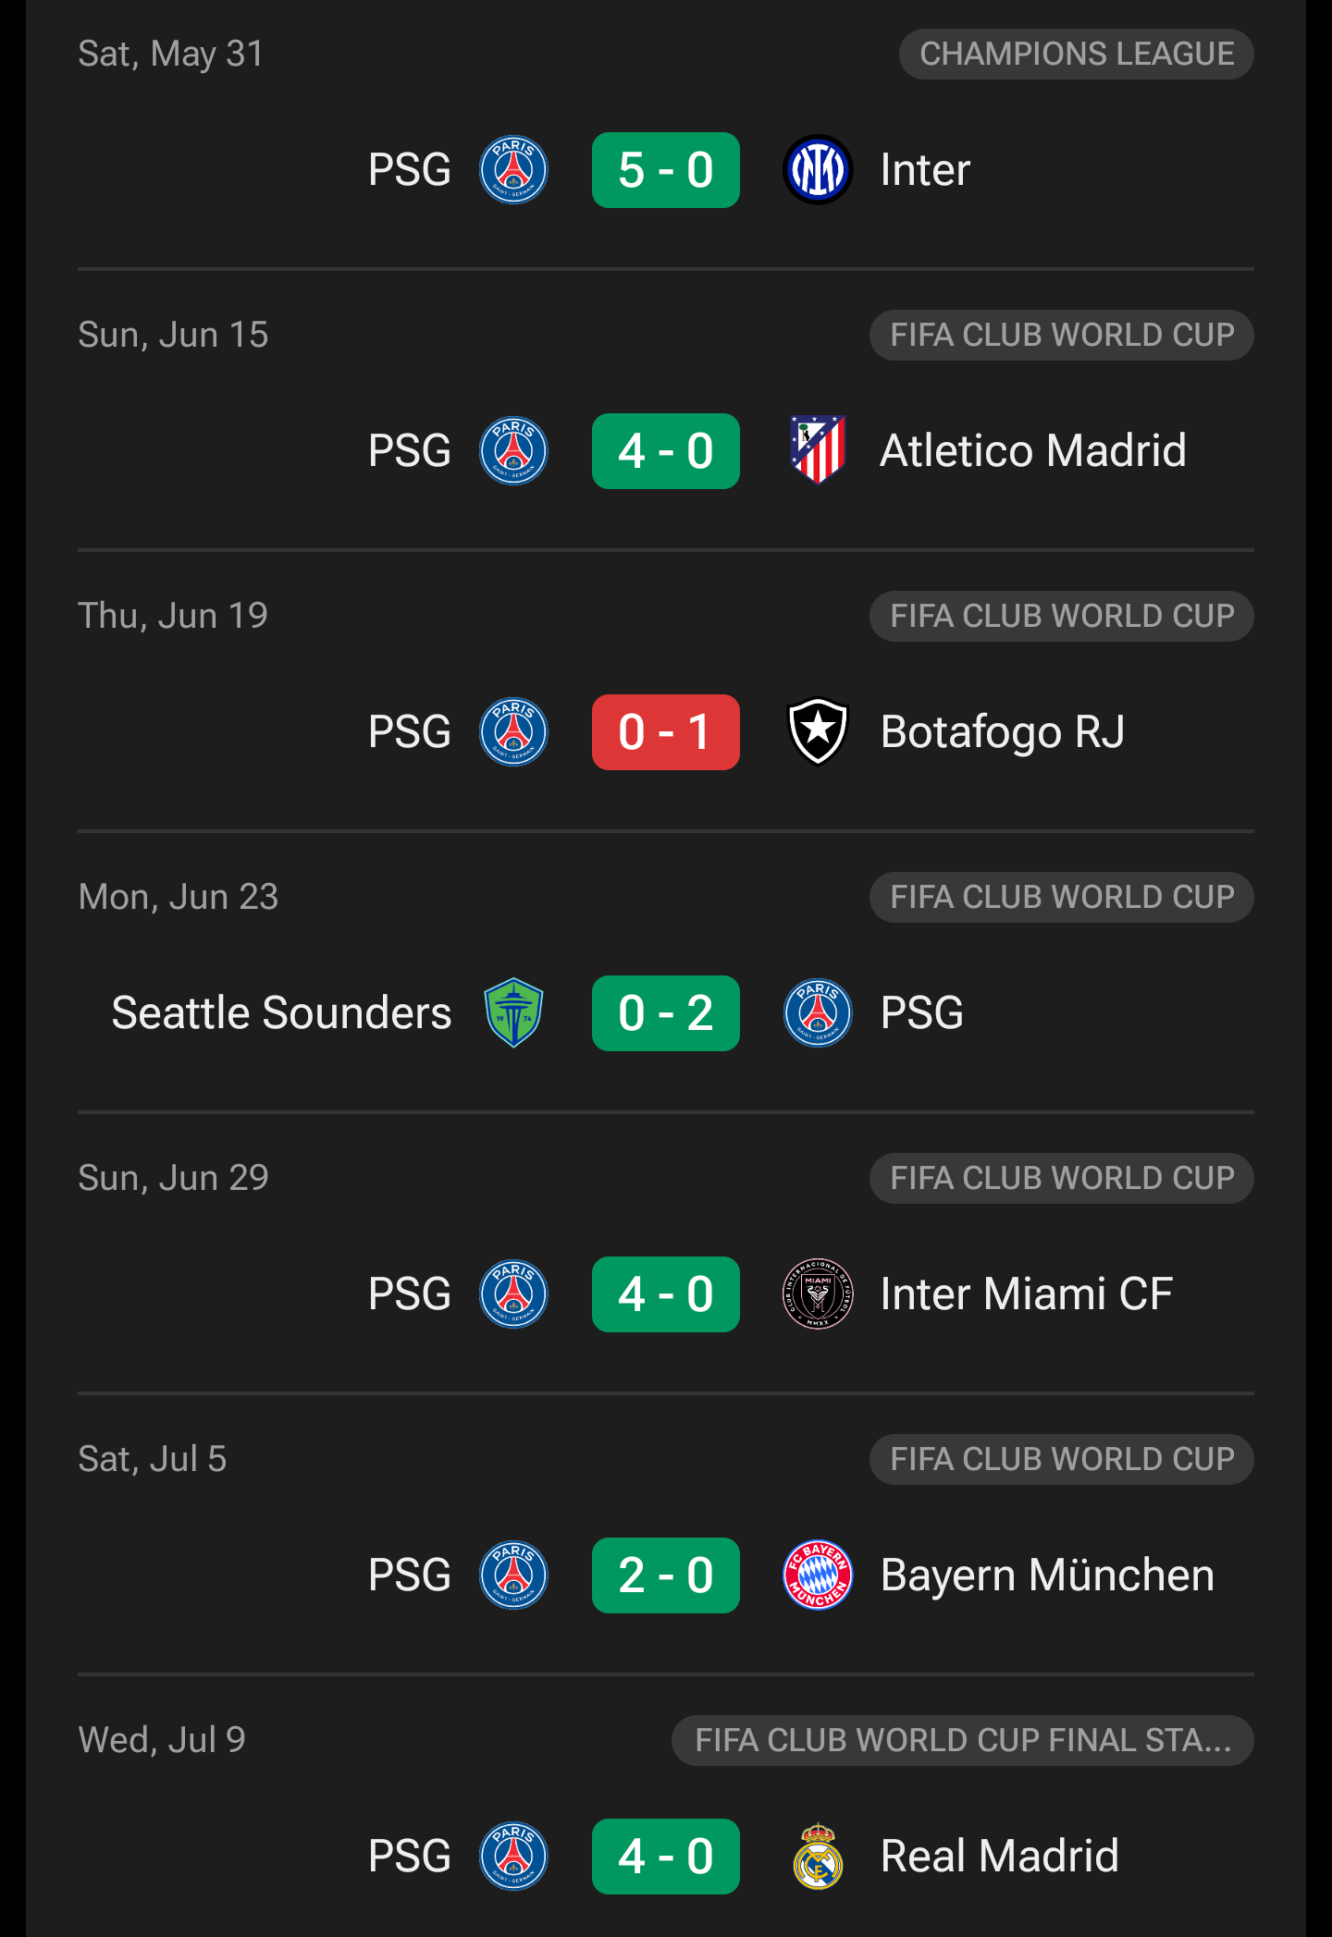Viewport: 1332px width, 1937px height.
Task: Tap the Atletico Madrid club crest
Action: tap(818, 451)
